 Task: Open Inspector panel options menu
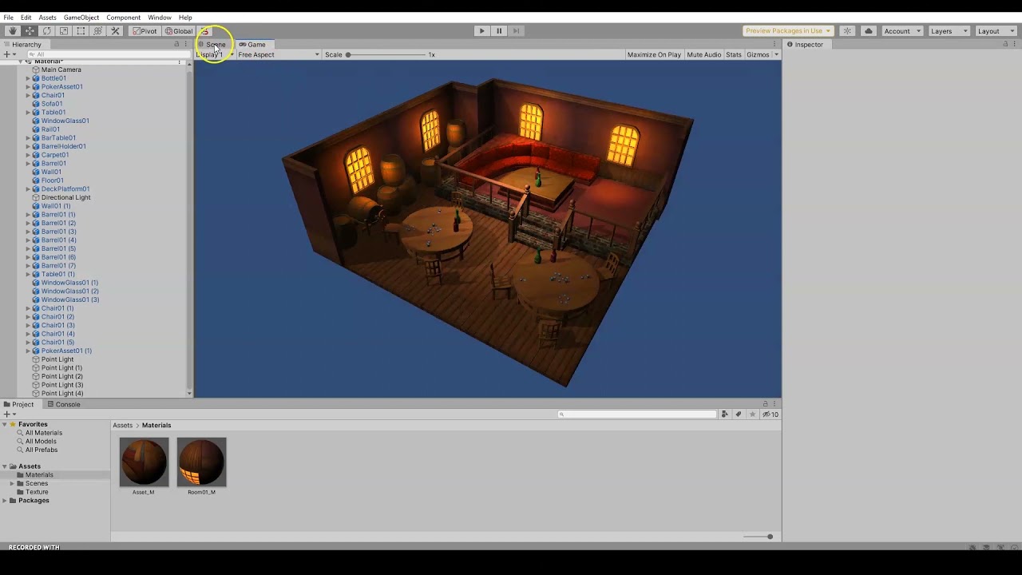coord(1015,45)
